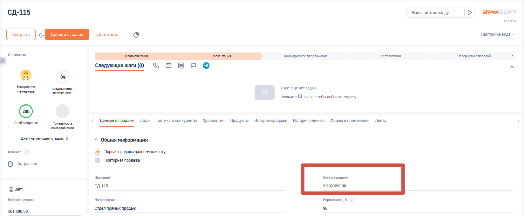This screenshot has height=216, width=526.
Task: Switch to История клиента tab
Action: point(309,121)
